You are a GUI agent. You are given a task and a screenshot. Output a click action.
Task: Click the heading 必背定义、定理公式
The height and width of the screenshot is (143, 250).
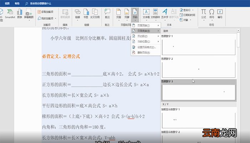(61, 56)
